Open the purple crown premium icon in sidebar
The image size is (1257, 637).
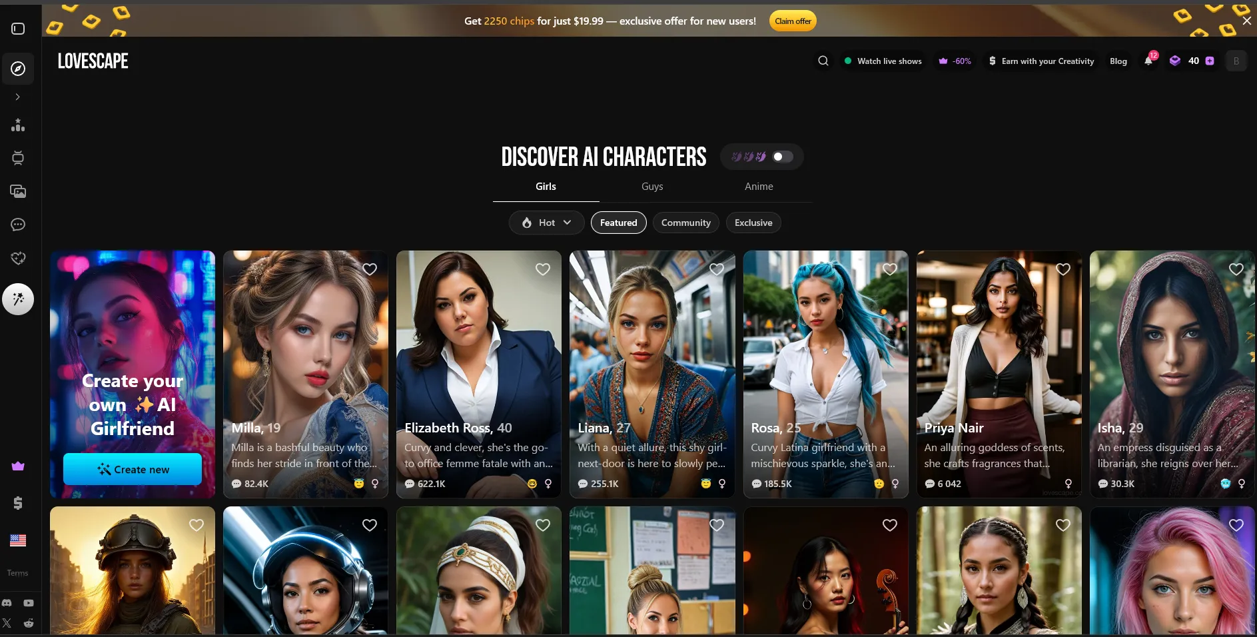point(18,466)
